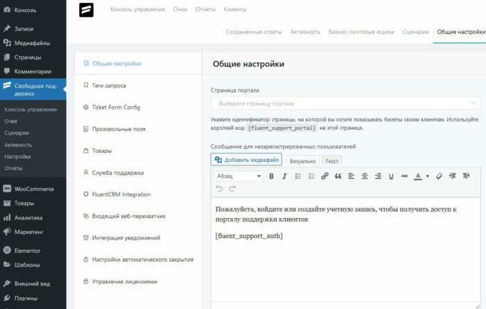486x309 pixels.
Task: Open the Абзац paragraph format dropdown
Action: 238,176
